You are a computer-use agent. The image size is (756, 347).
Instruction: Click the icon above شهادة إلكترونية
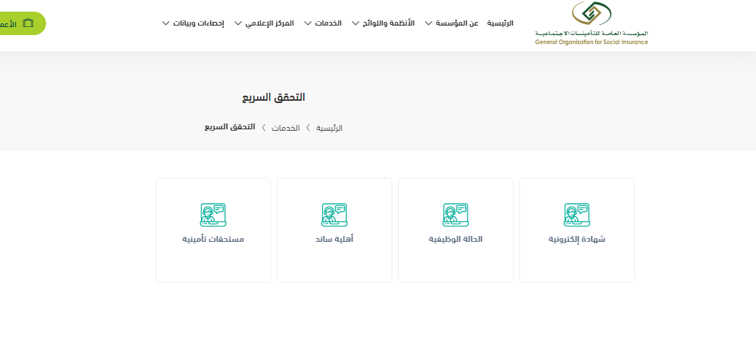click(576, 215)
